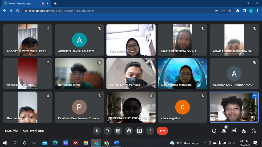
Task: Open Present now screen share button
Action: [139, 131]
